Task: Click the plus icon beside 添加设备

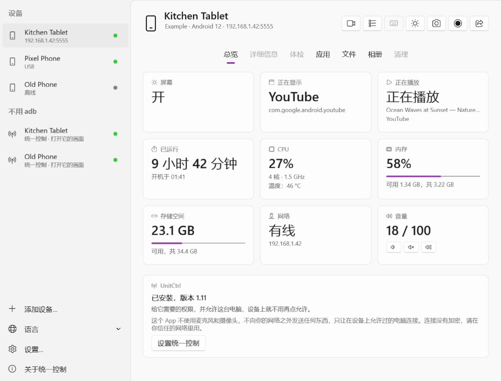Action: click(x=12, y=309)
